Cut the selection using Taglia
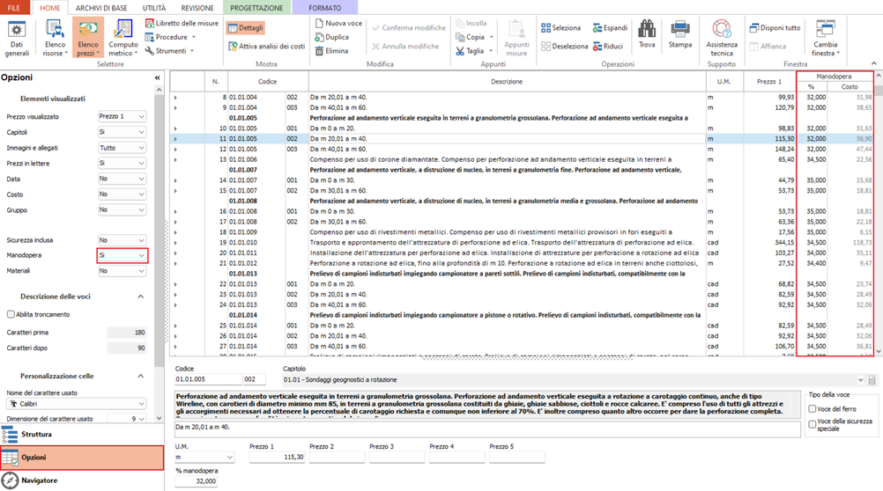 coord(474,51)
